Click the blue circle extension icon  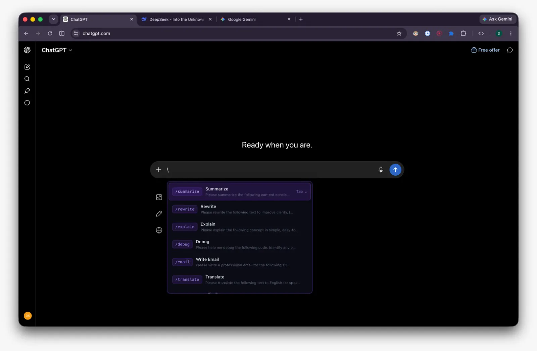427,33
